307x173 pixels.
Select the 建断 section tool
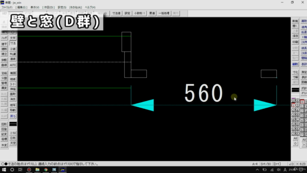pyautogui.click(x=4, y=49)
